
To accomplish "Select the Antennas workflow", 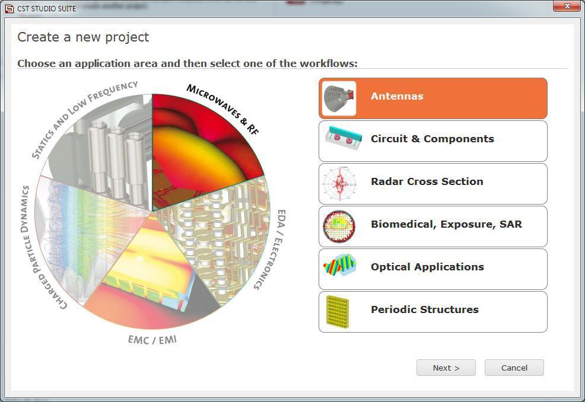I will (433, 98).
